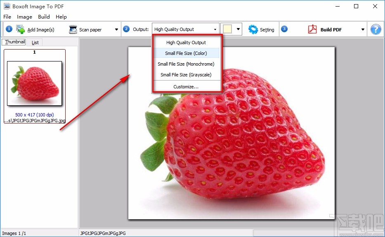The width and height of the screenshot is (385, 237).
Task: Maximize the Boxoft Image To PDF window
Action: (356, 6)
